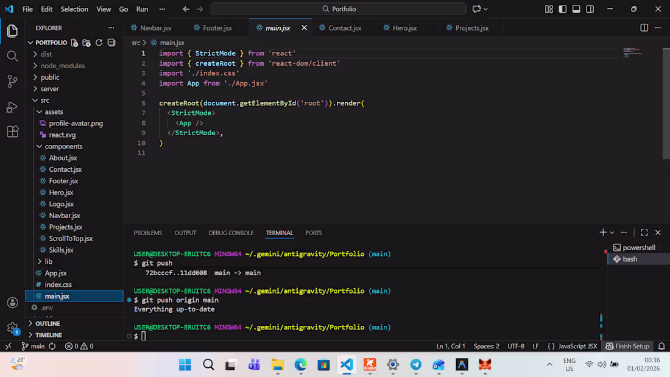This screenshot has width=670, height=377.
Task: Refresh the Explorer file tree
Action: [99, 43]
